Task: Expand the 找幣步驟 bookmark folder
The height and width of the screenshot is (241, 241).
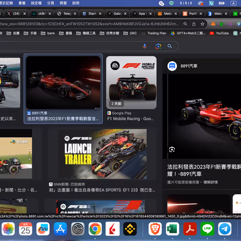Action: click(x=109, y=33)
